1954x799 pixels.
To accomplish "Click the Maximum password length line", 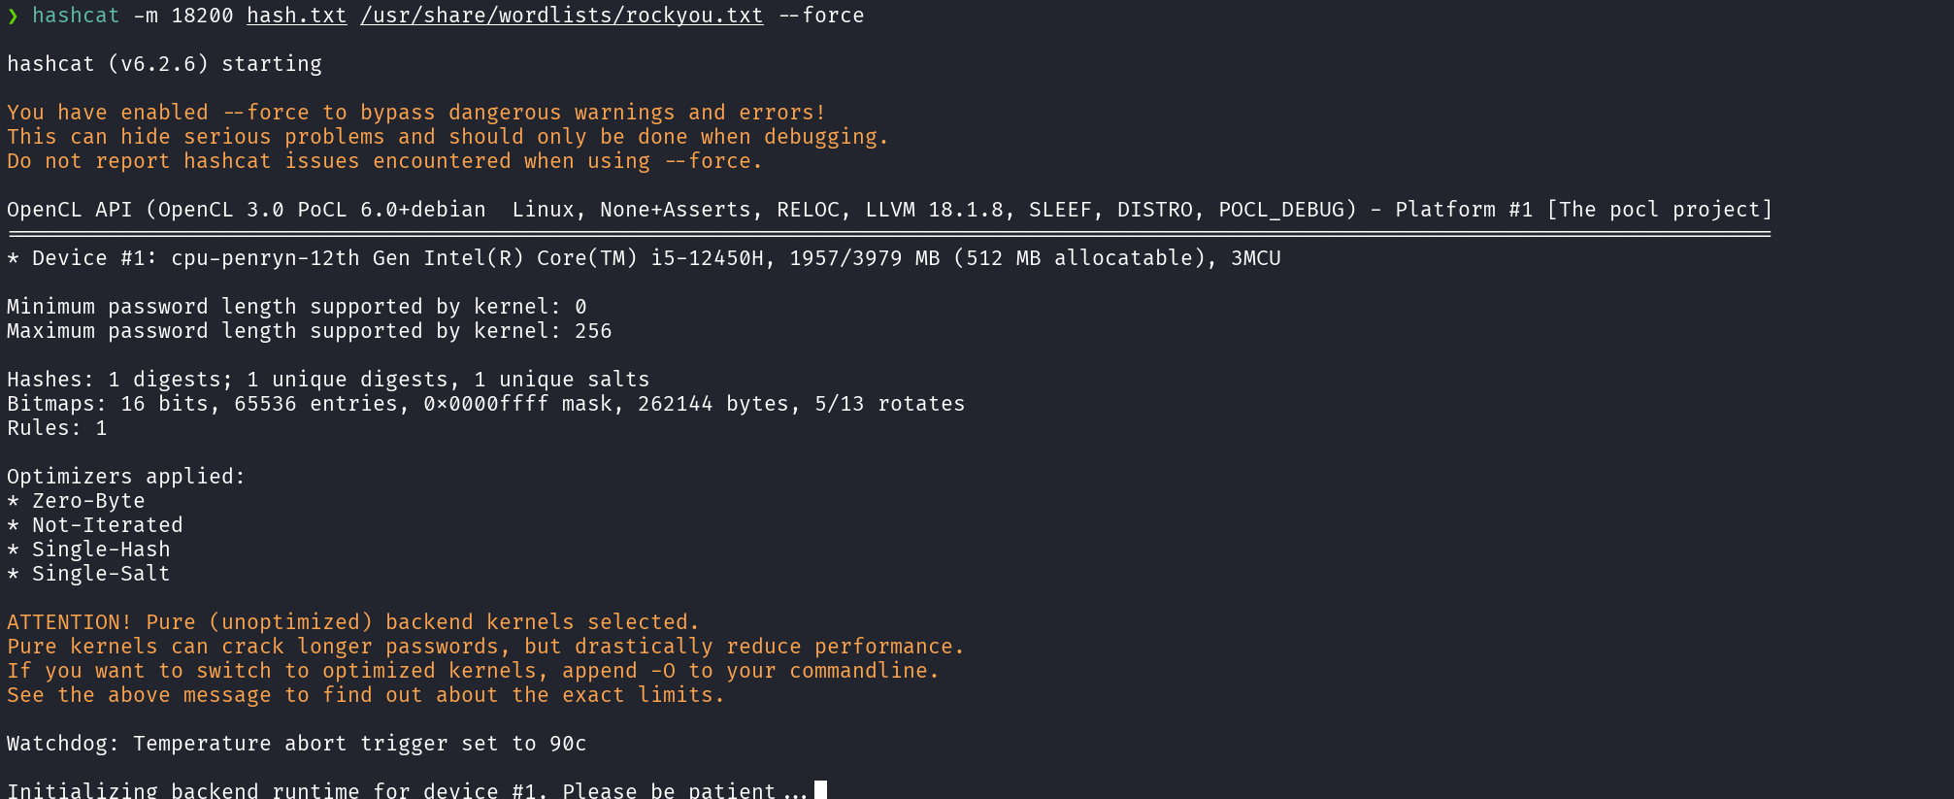I will (309, 331).
